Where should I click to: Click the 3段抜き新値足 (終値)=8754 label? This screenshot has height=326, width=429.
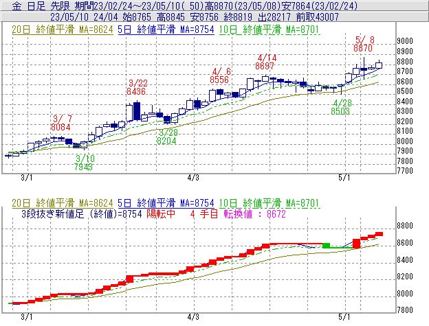pos(82,213)
